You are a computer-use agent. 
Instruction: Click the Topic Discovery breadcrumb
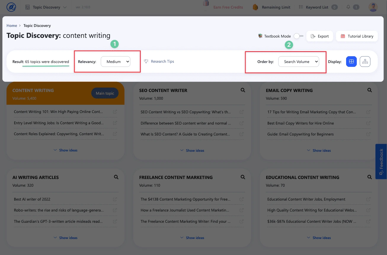pos(37,26)
